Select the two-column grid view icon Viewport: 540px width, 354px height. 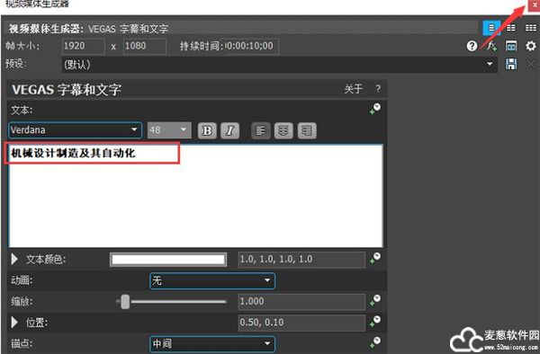pyautogui.click(x=511, y=28)
